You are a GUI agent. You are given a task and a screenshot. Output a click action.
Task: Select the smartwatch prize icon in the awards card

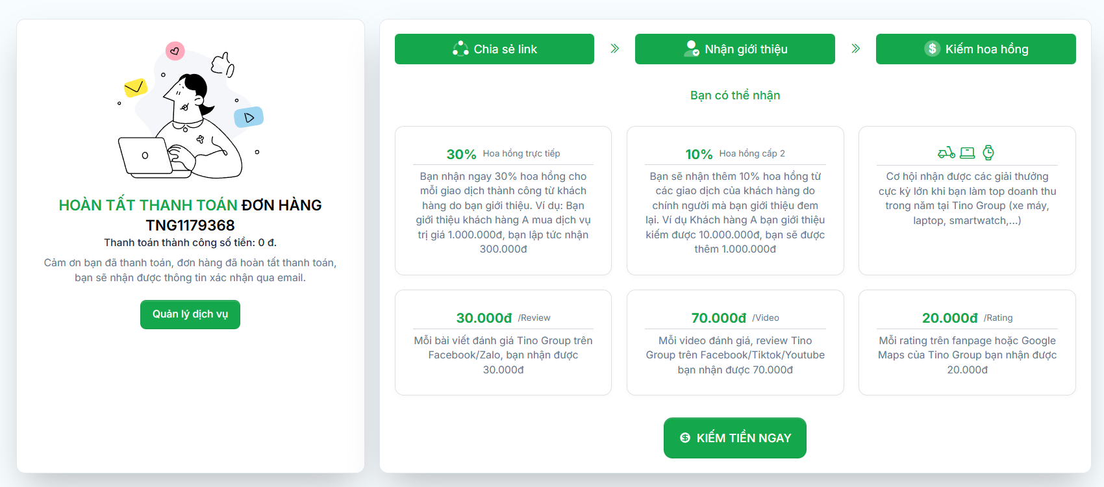[989, 152]
